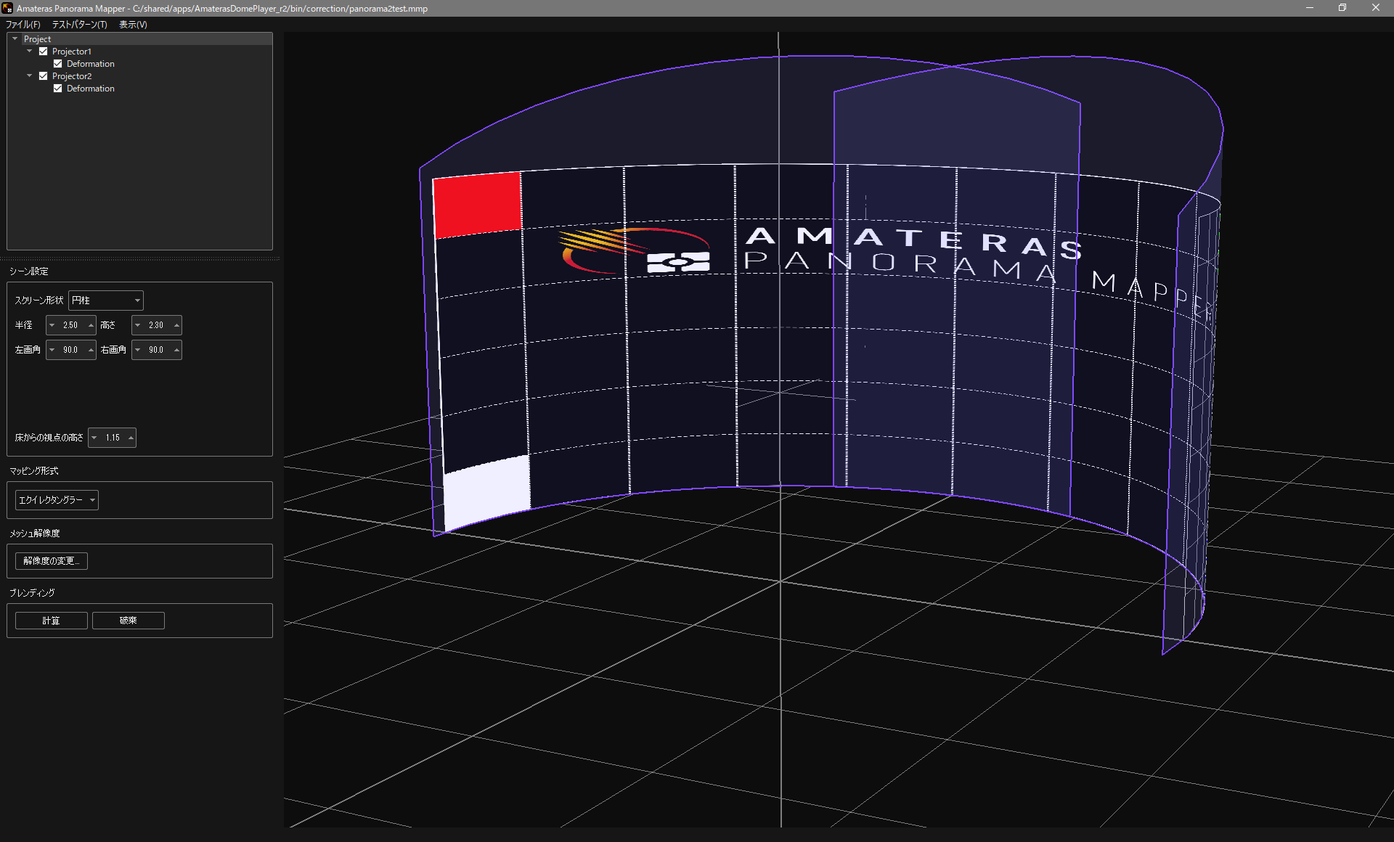Click the 計算 blending button
The image size is (1394, 842).
click(x=52, y=621)
